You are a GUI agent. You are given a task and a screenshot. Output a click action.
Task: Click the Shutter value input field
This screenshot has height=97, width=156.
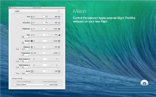click(45, 41)
